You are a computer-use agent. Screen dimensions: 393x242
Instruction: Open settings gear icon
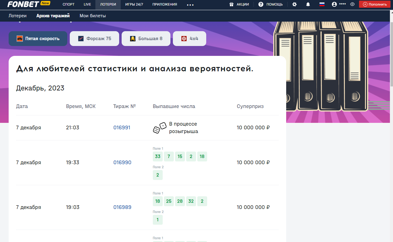click(295, 4)
